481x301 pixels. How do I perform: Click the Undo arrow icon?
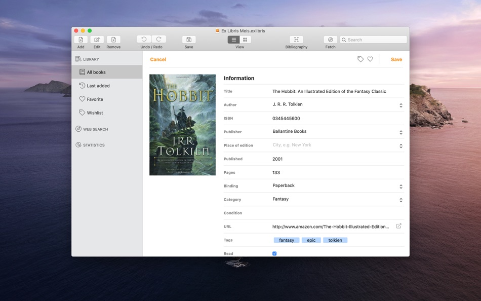click(x=144, y=39)
